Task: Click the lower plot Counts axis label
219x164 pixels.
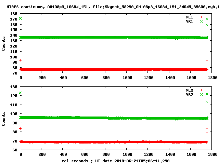Action: click(3, 119)
